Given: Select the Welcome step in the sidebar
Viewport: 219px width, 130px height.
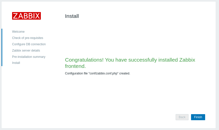Looking at the screenshot, I should point(18,32).
